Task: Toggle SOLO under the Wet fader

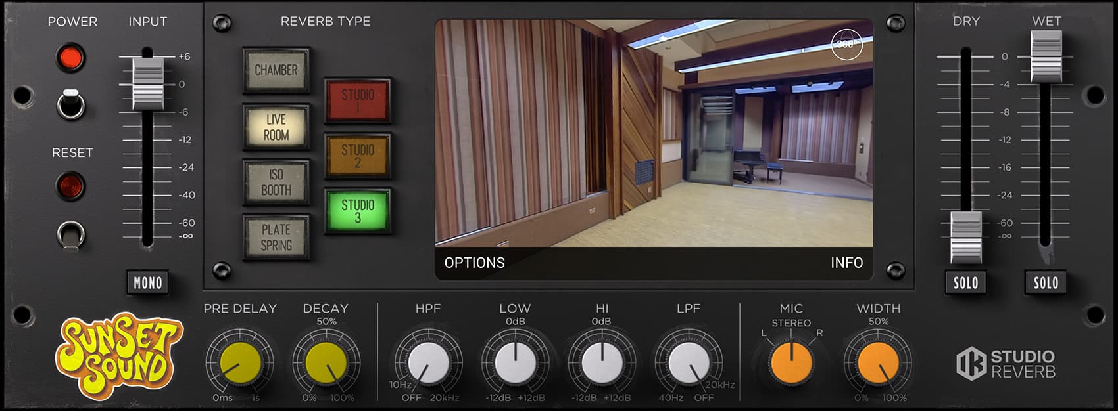Action: coord(1046,283)
